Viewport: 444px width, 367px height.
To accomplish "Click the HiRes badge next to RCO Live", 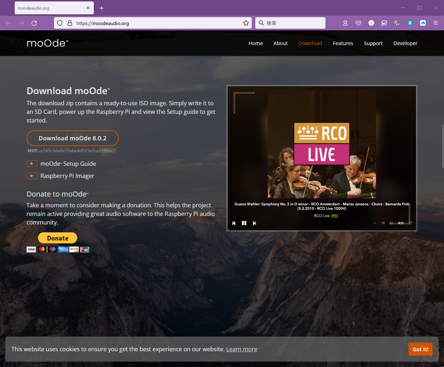I will [x=335, y=216].
